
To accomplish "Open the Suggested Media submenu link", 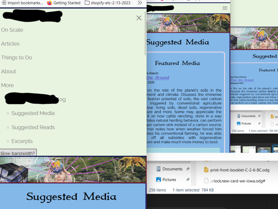I will click(x=33, y=113).
